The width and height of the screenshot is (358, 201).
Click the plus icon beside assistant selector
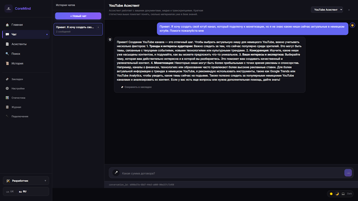(x=349, y=10)
